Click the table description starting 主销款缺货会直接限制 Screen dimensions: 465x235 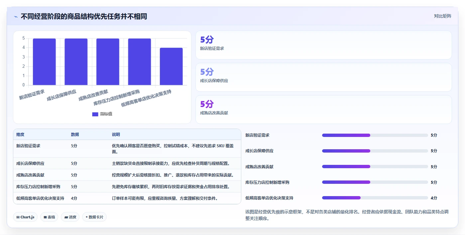pyautogui.click(x=171, y=164)
